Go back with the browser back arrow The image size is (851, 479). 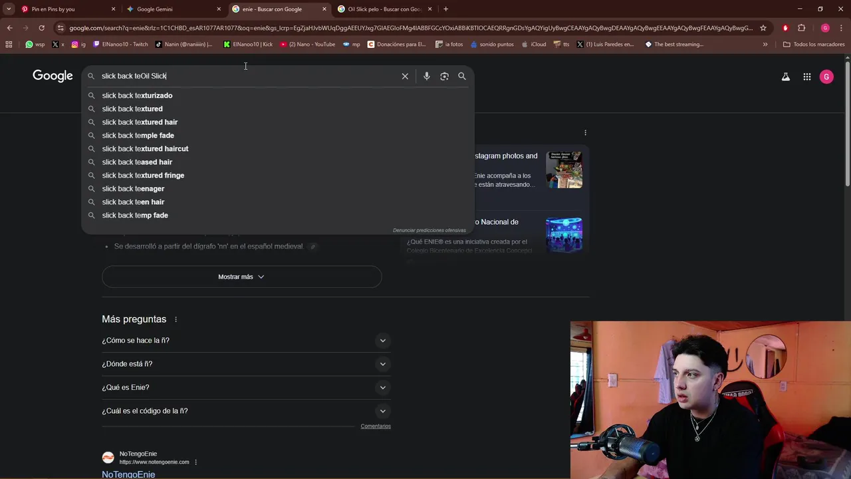tap(9, 28)
